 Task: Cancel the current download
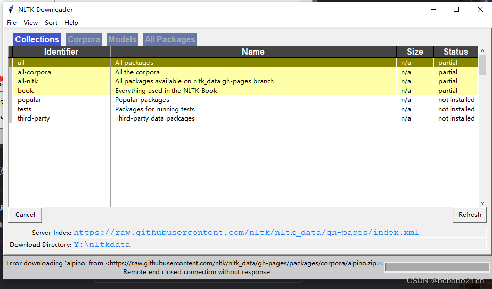pos(25,215)
